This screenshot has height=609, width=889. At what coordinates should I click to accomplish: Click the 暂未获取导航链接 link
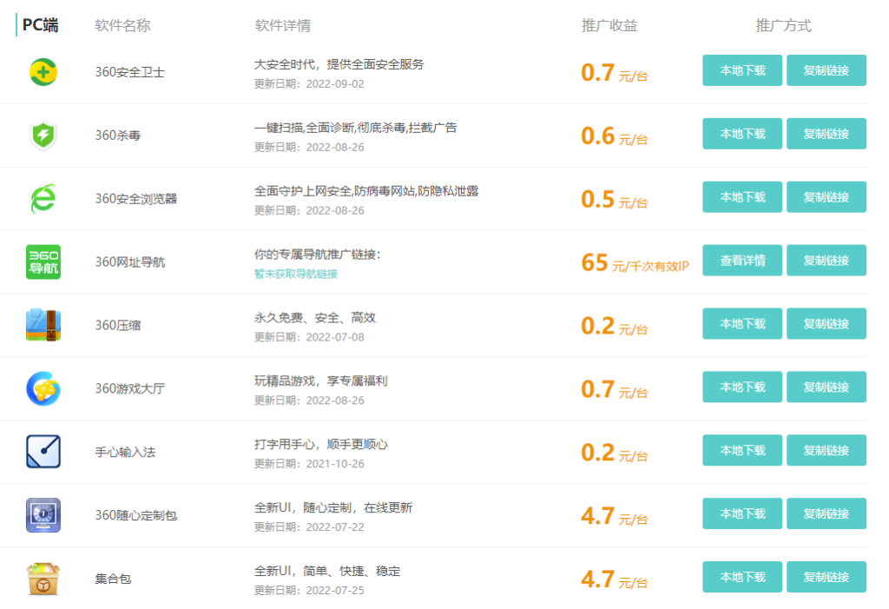click(x=295, y=275)
